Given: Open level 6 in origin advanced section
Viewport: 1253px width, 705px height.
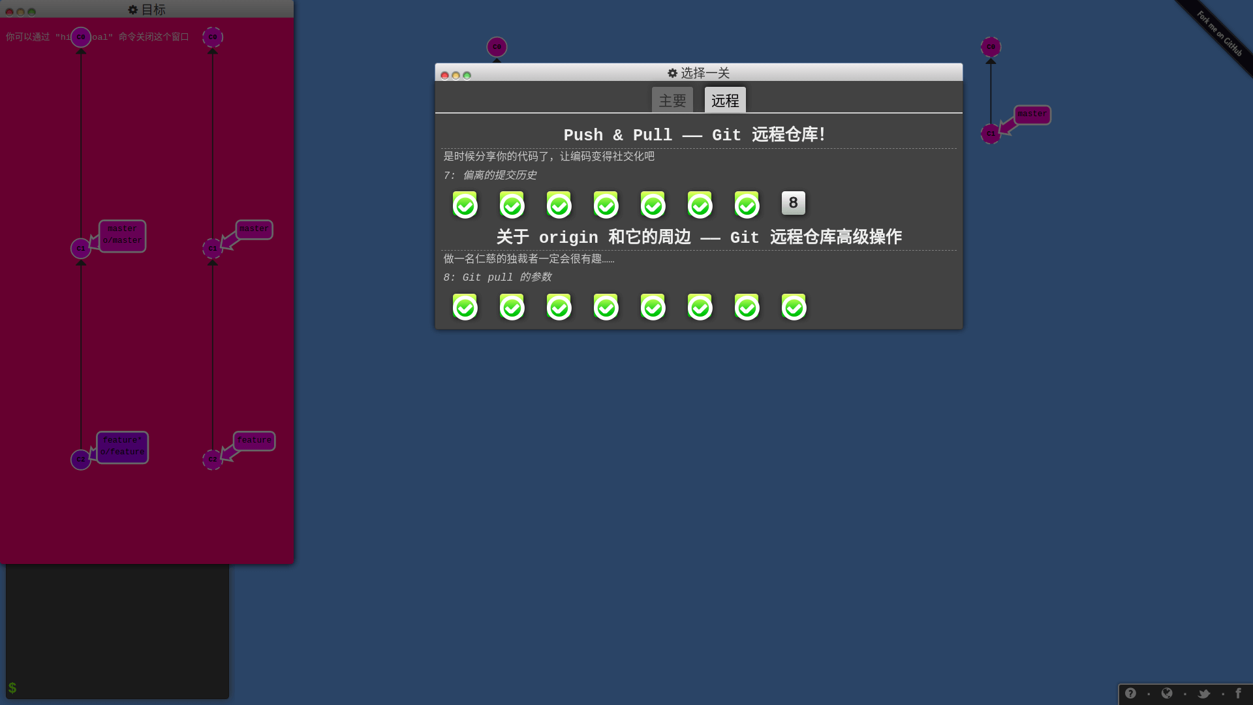Looking at the screenshot, I should click(x=700, y=306).
